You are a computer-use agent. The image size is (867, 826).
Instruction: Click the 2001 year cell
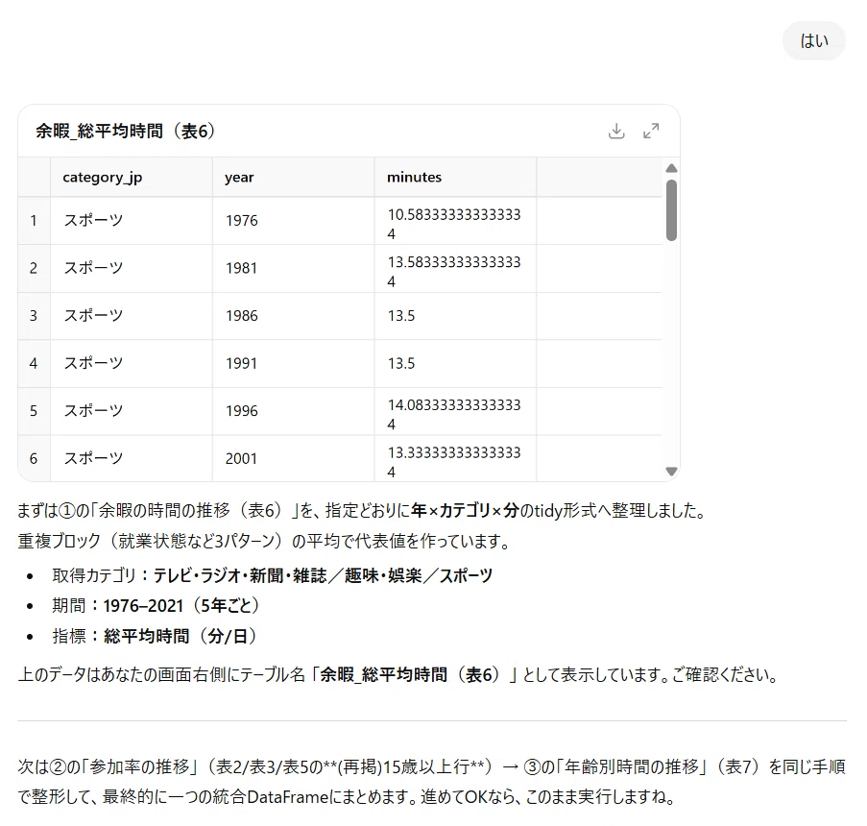(x=293, y=459)
